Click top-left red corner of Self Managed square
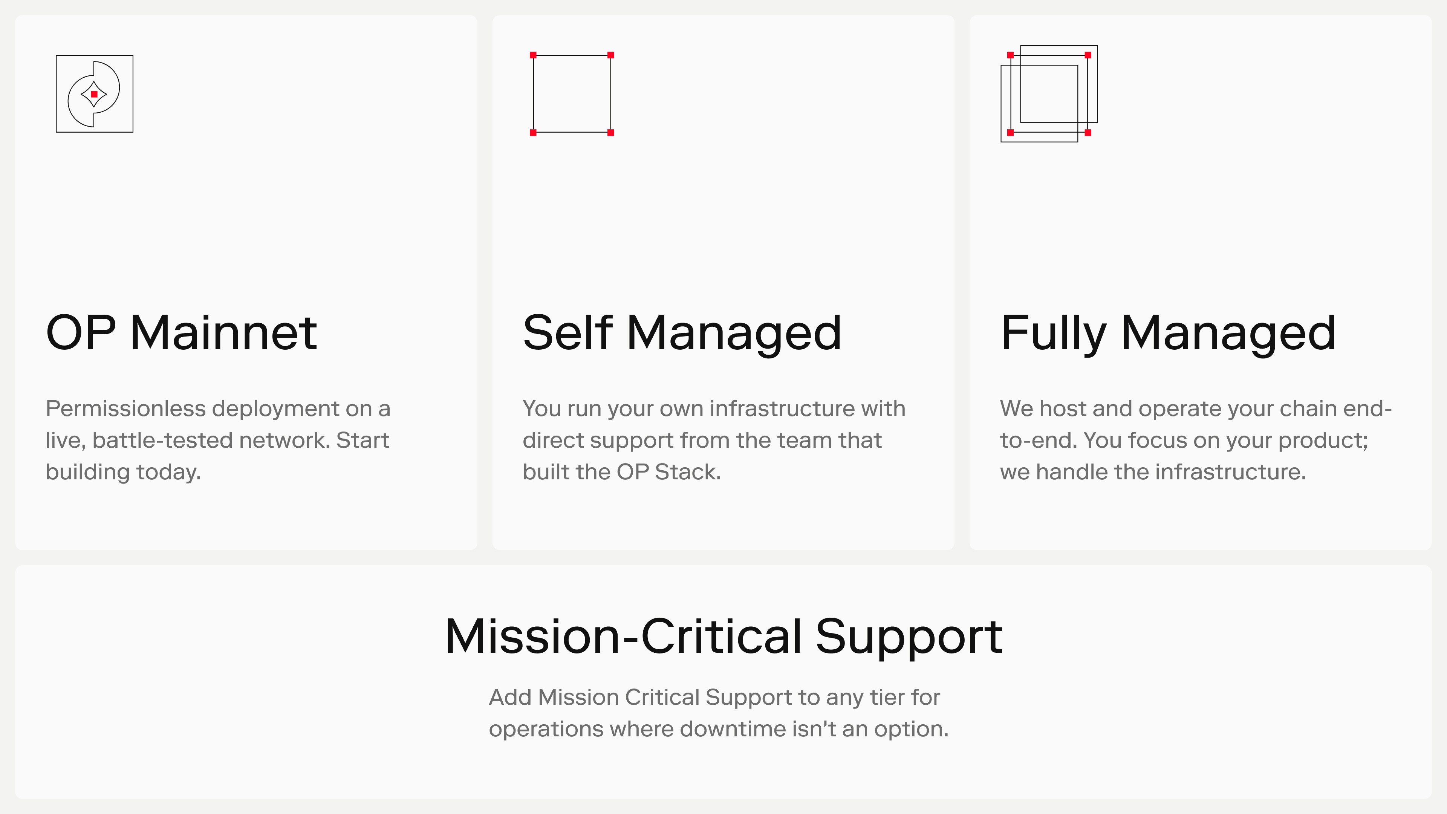The height and width of the screenshot is (814, 1447). [x=533, y=55]
